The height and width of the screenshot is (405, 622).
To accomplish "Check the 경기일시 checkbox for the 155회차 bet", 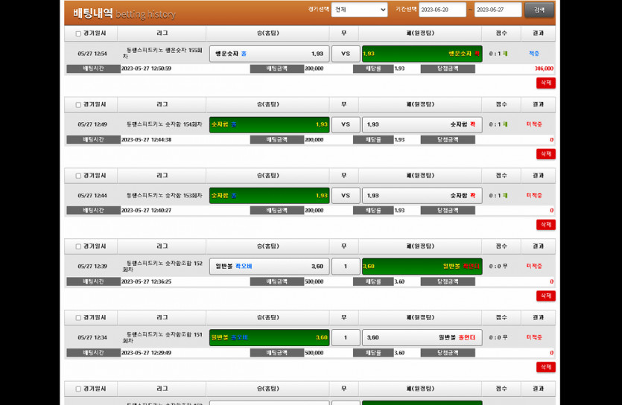I will point(78,34).
